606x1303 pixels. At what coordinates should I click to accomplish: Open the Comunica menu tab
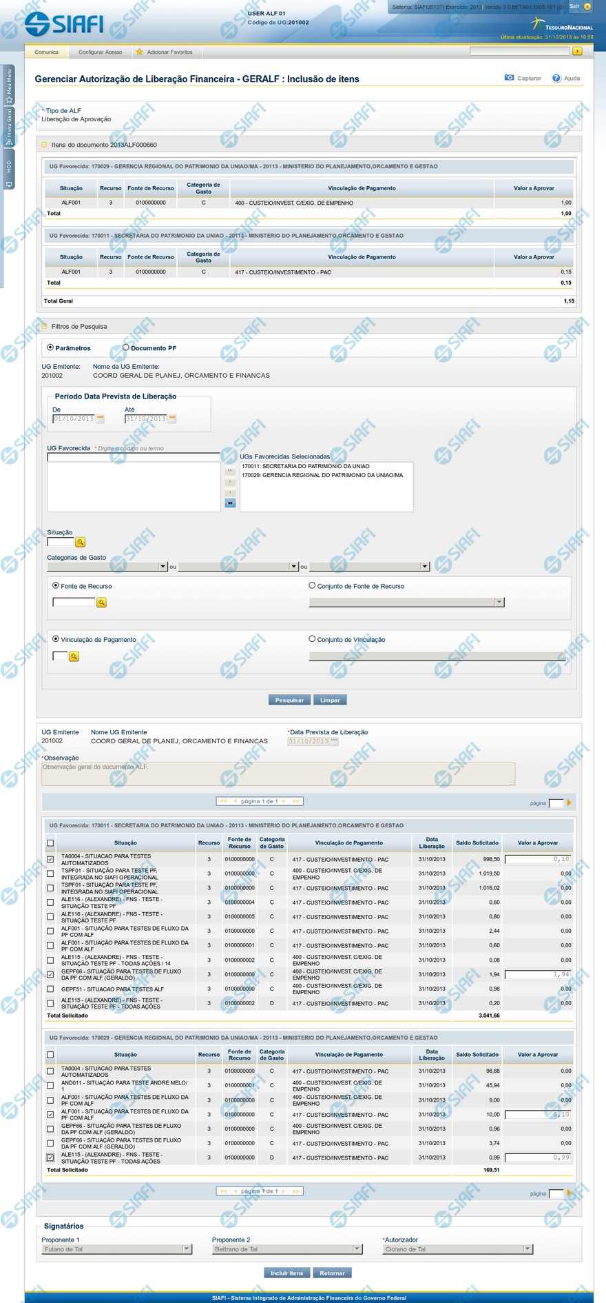coord(47,52)
